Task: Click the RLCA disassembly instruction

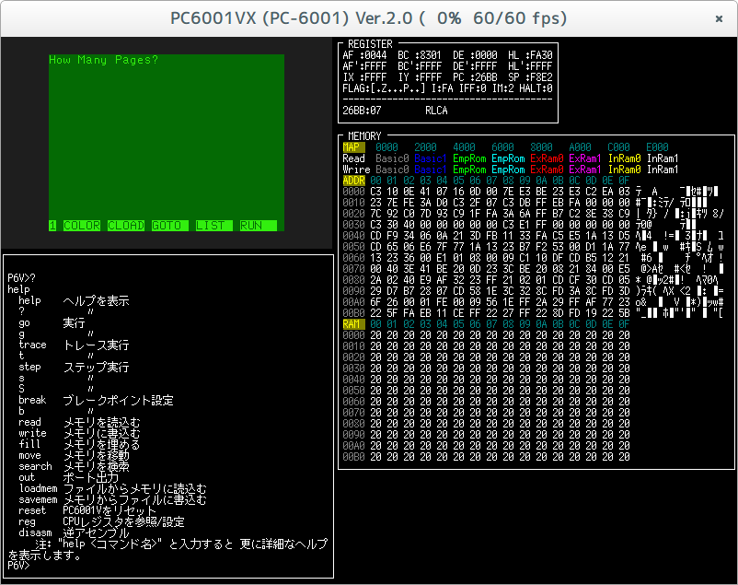Action: tap(436, 111)
